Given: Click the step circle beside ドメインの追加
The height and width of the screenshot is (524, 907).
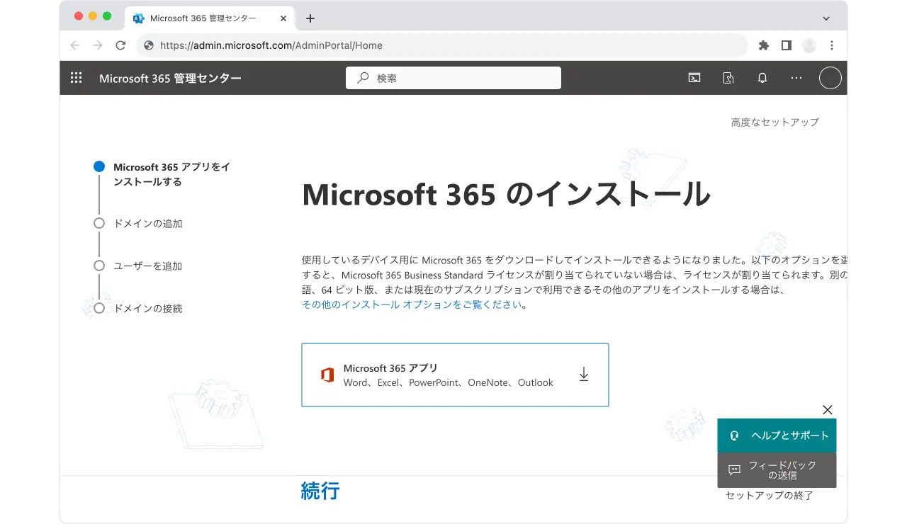Looking at the screenshot, I should pyautogui.click(x=99, y=223).
